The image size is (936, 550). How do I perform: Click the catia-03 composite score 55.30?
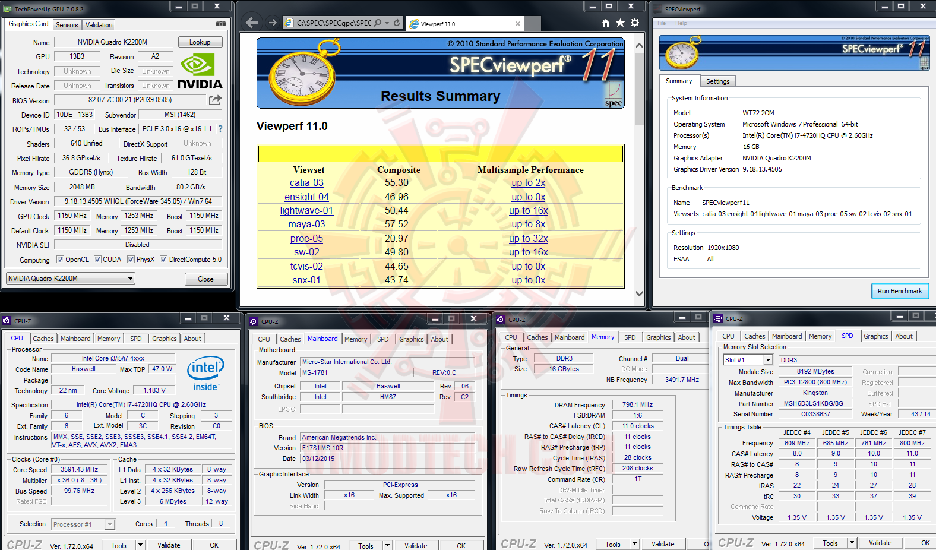pos(397,183)
